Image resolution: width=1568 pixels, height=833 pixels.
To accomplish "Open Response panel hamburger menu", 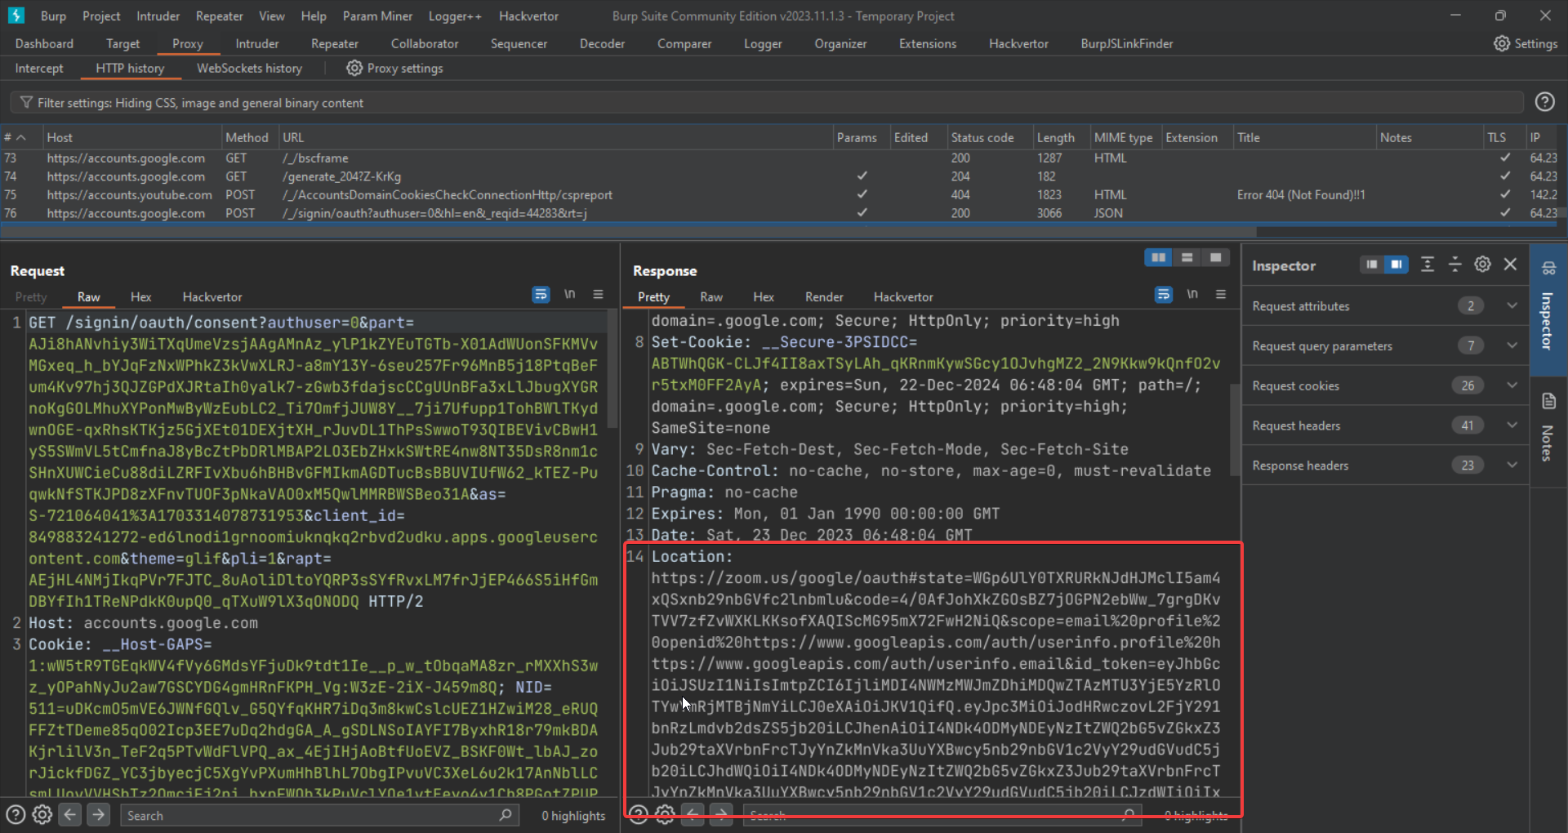I will (1221, 295).
